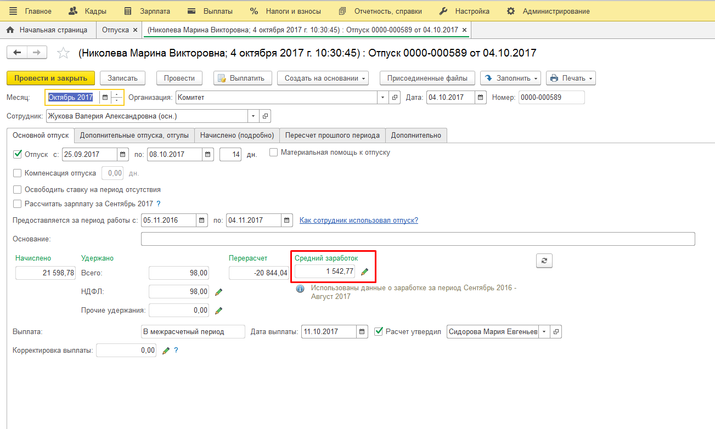Edit НДФЛ amount with pencil icon

tap(218, 292)
